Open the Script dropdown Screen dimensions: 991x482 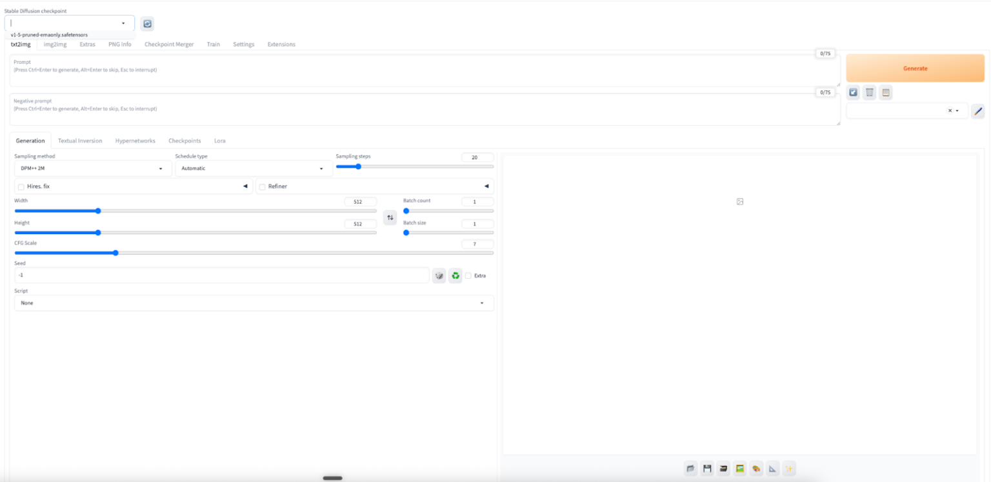pos(254,303)
